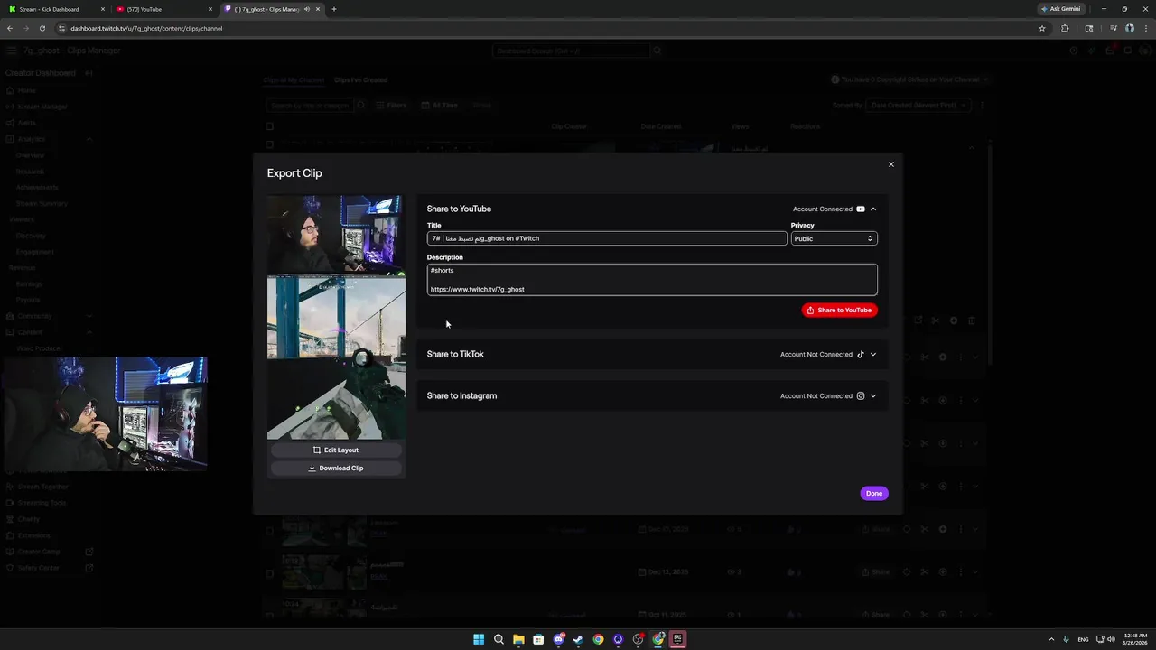Open Windows Search from the taskbar
Viewport: 1156px width, 650px height.
(x=499, y=639)
